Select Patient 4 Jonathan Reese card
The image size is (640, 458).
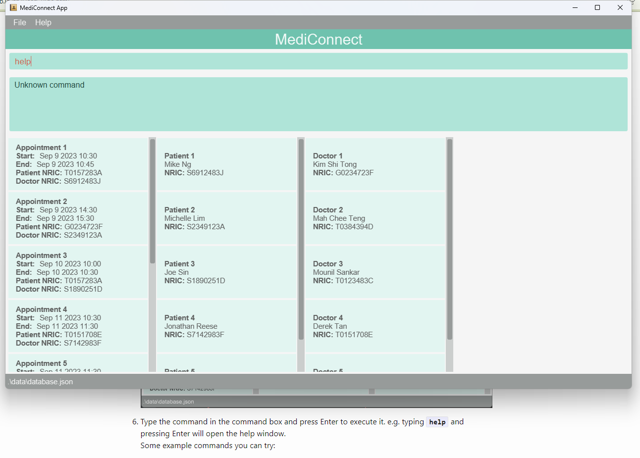(226, 326)
